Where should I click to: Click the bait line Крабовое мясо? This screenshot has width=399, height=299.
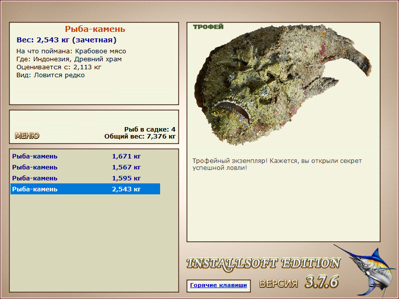pyautogui.click(x=71, y=51)
